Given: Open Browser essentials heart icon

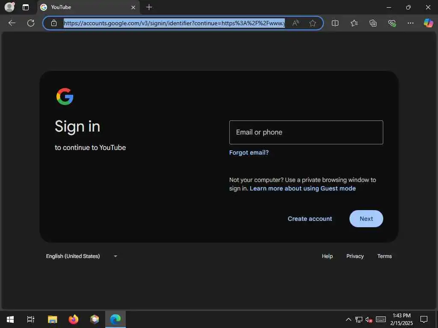Looking at the screenshot, I should pos(392,23).
